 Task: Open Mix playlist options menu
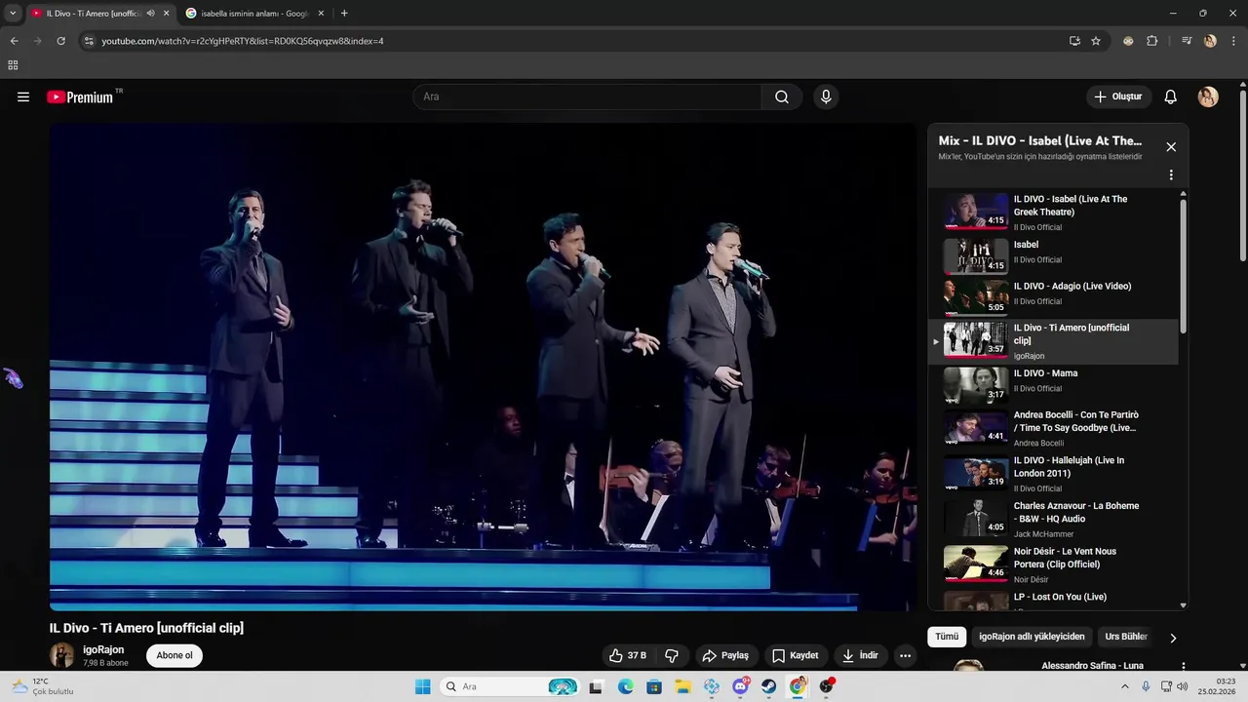coord(1171,175)
